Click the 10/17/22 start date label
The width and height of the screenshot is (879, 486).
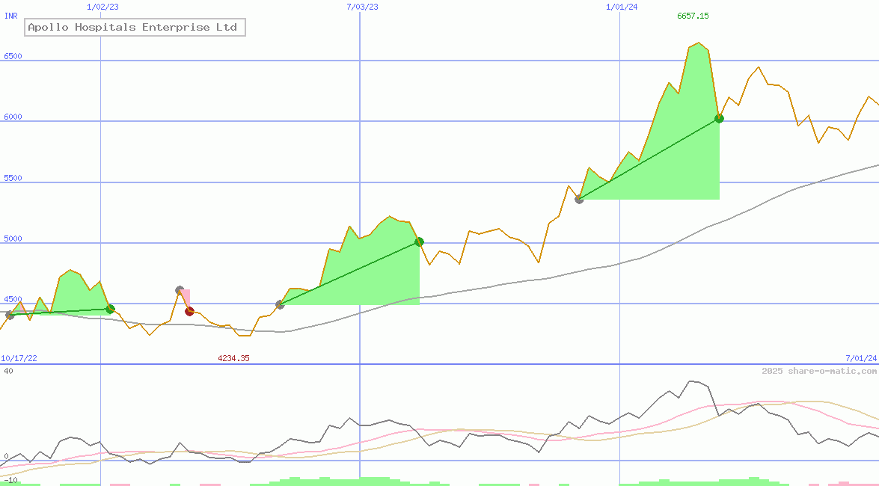19,359
